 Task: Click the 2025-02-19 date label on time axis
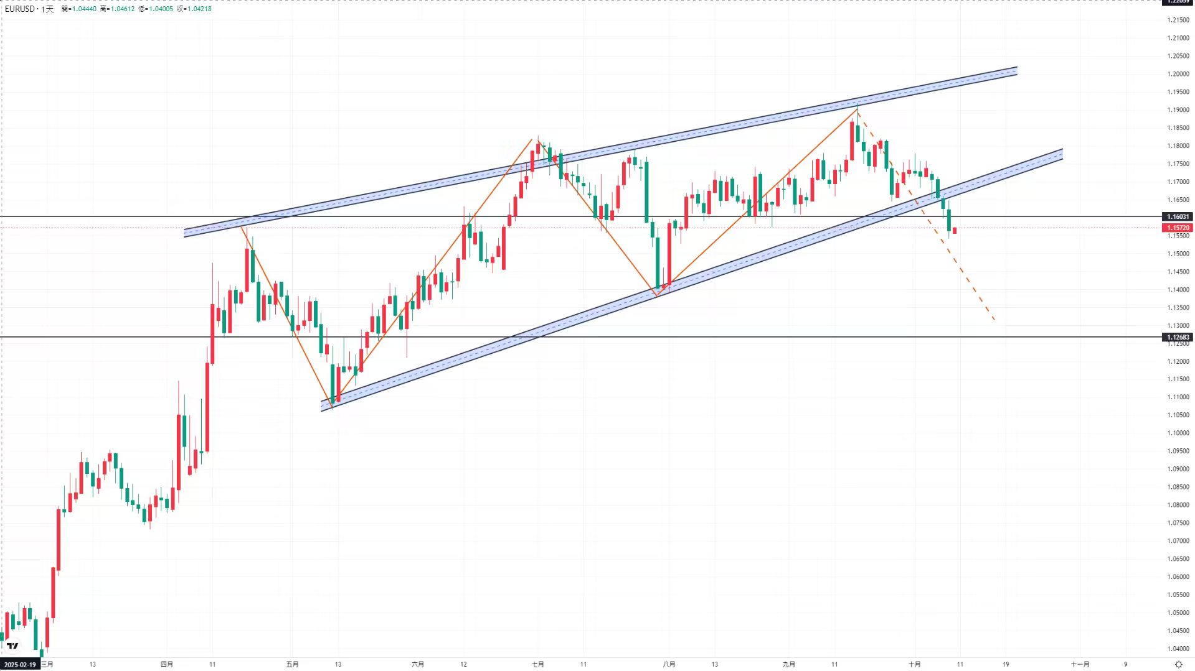click(x=21, y=665)
